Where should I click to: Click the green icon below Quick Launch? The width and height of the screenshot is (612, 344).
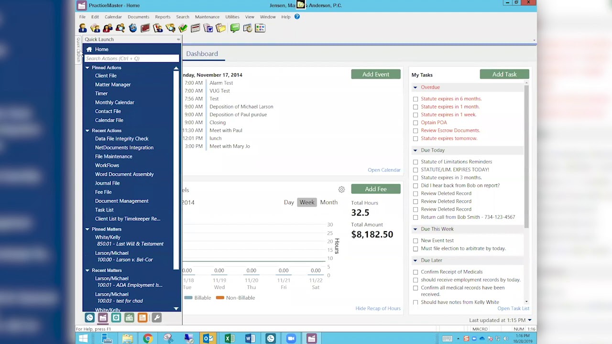coord(129,318)
